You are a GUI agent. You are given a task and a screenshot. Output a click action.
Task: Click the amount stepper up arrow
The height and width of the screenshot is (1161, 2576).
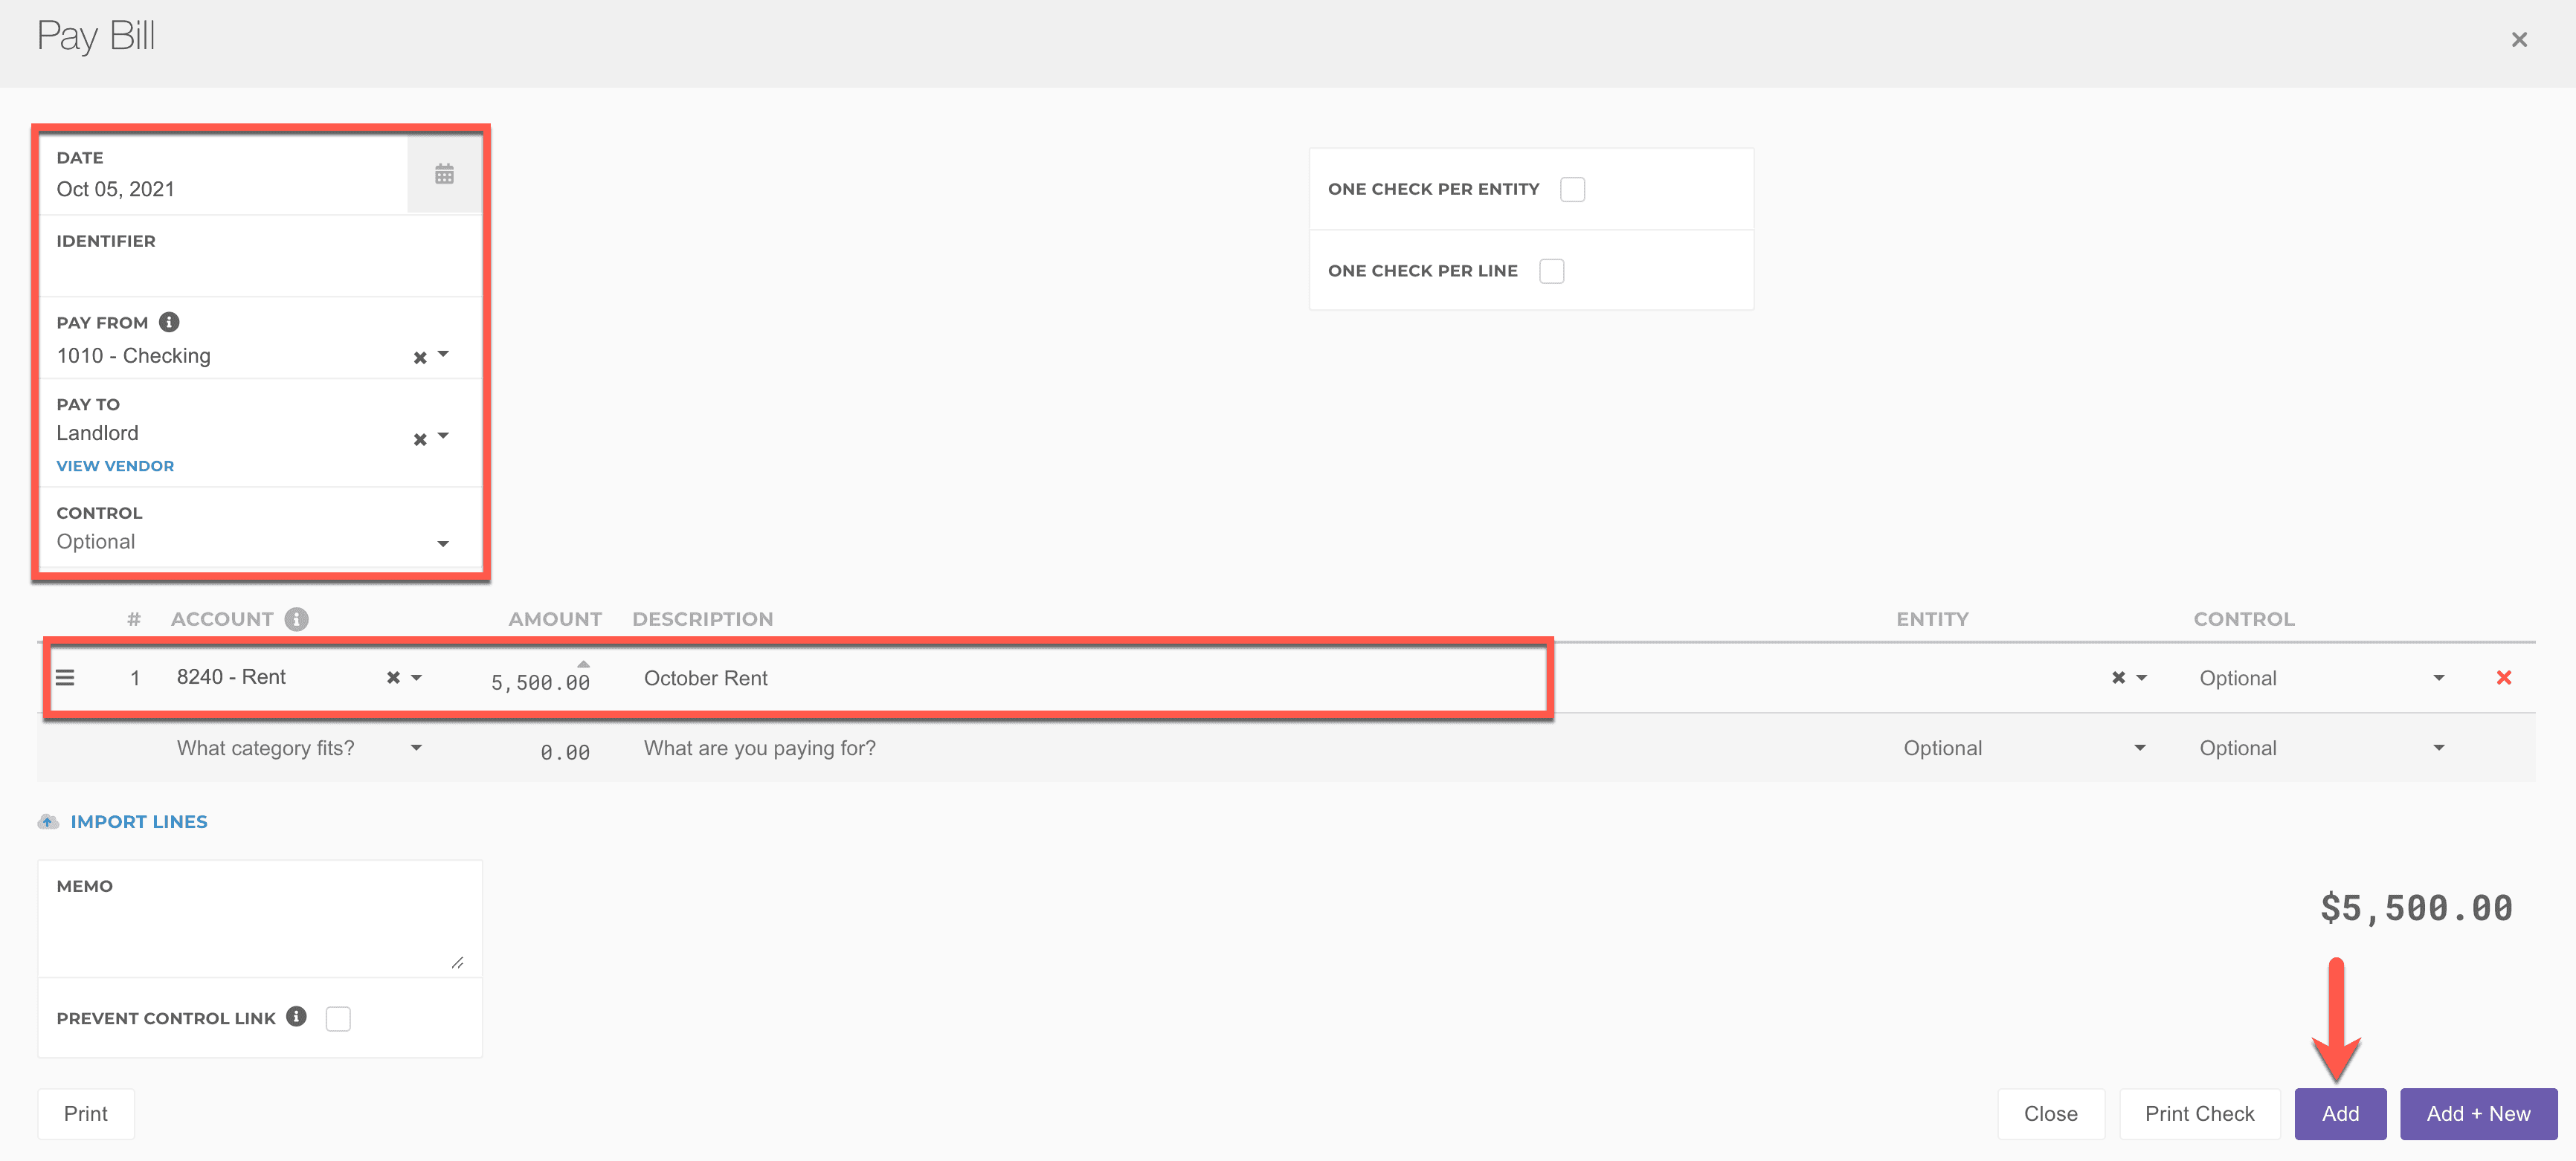(x=583, y=664)
